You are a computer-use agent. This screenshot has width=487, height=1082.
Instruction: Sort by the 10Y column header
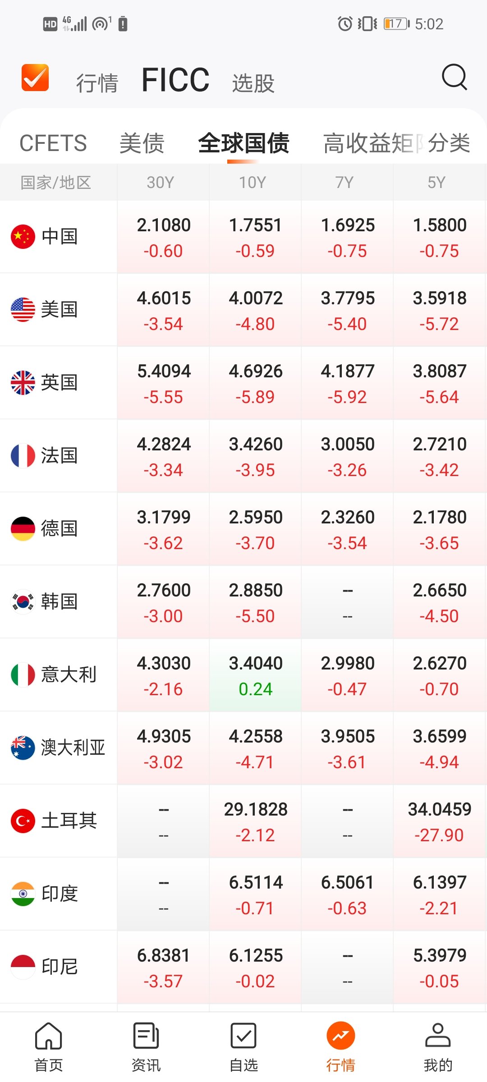click(253, 183)
